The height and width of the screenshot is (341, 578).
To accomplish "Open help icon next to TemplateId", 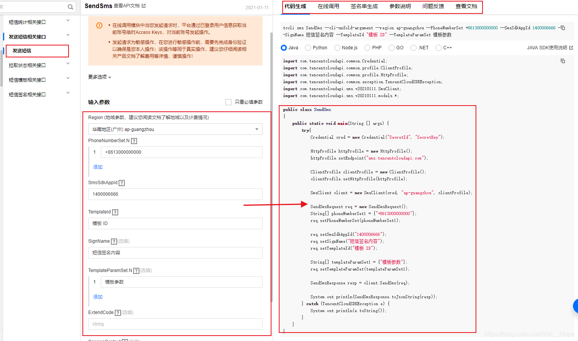I will click(x=115, y=212).
